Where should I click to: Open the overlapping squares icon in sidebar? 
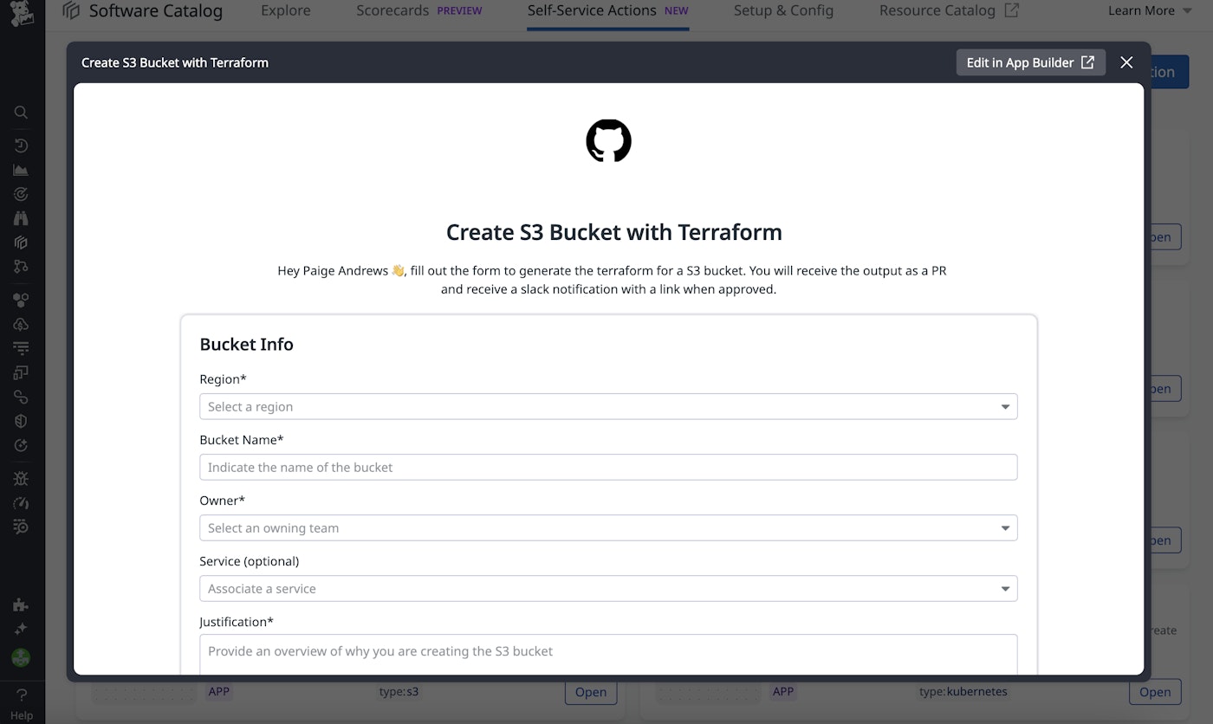point(22,372)
